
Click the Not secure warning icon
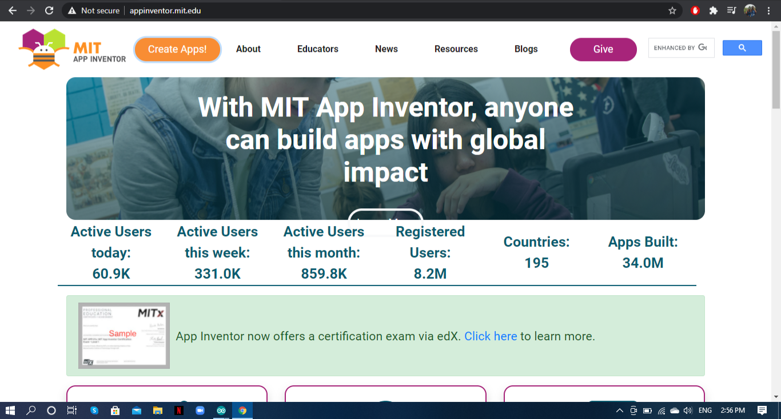[72, 10]
